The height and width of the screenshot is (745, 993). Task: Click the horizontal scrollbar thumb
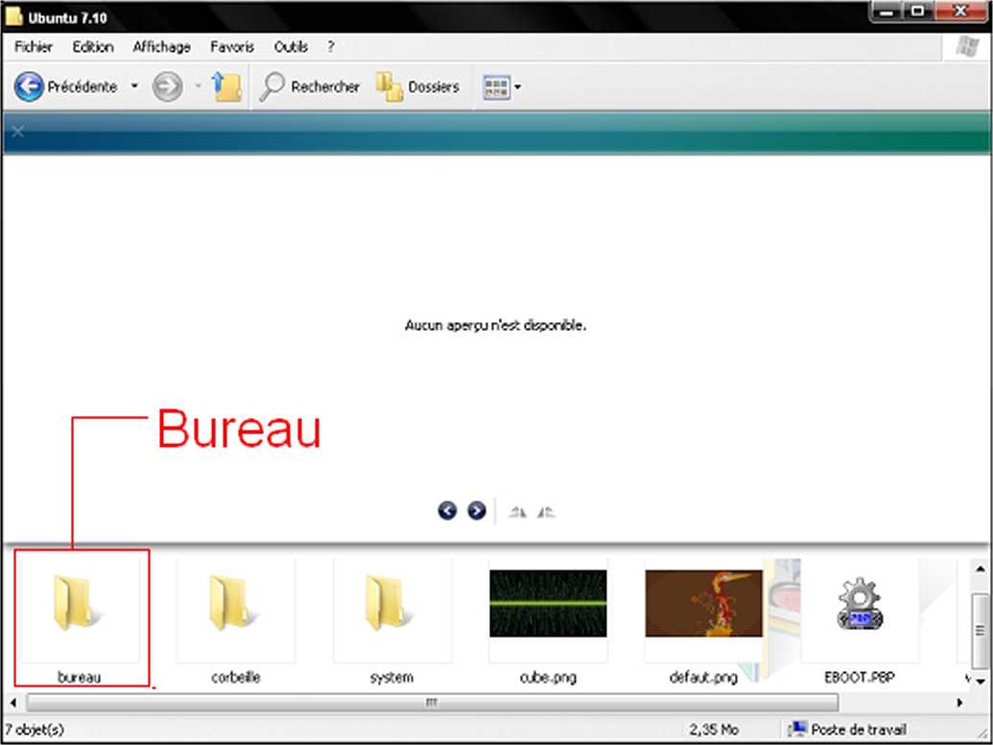[x=432, y=702]
